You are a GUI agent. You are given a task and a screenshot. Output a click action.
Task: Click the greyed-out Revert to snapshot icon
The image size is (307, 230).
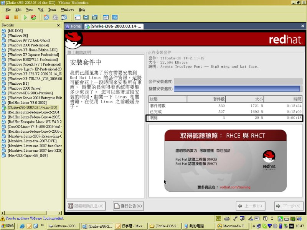[x=55, y=17]
